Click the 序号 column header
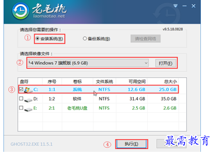Image resolution: width=213 pixels, height=153 pixels. click(52, 82)
